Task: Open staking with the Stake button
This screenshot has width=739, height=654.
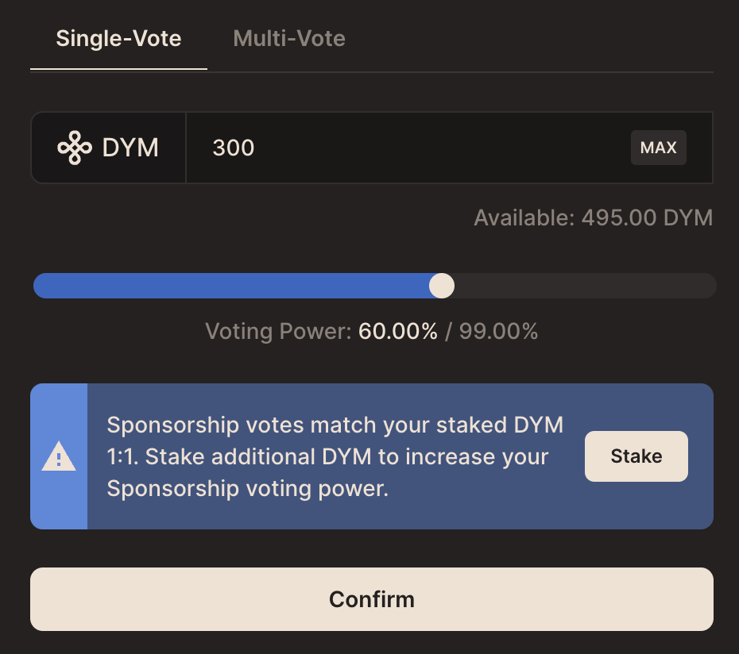Action: click(636, 456)
